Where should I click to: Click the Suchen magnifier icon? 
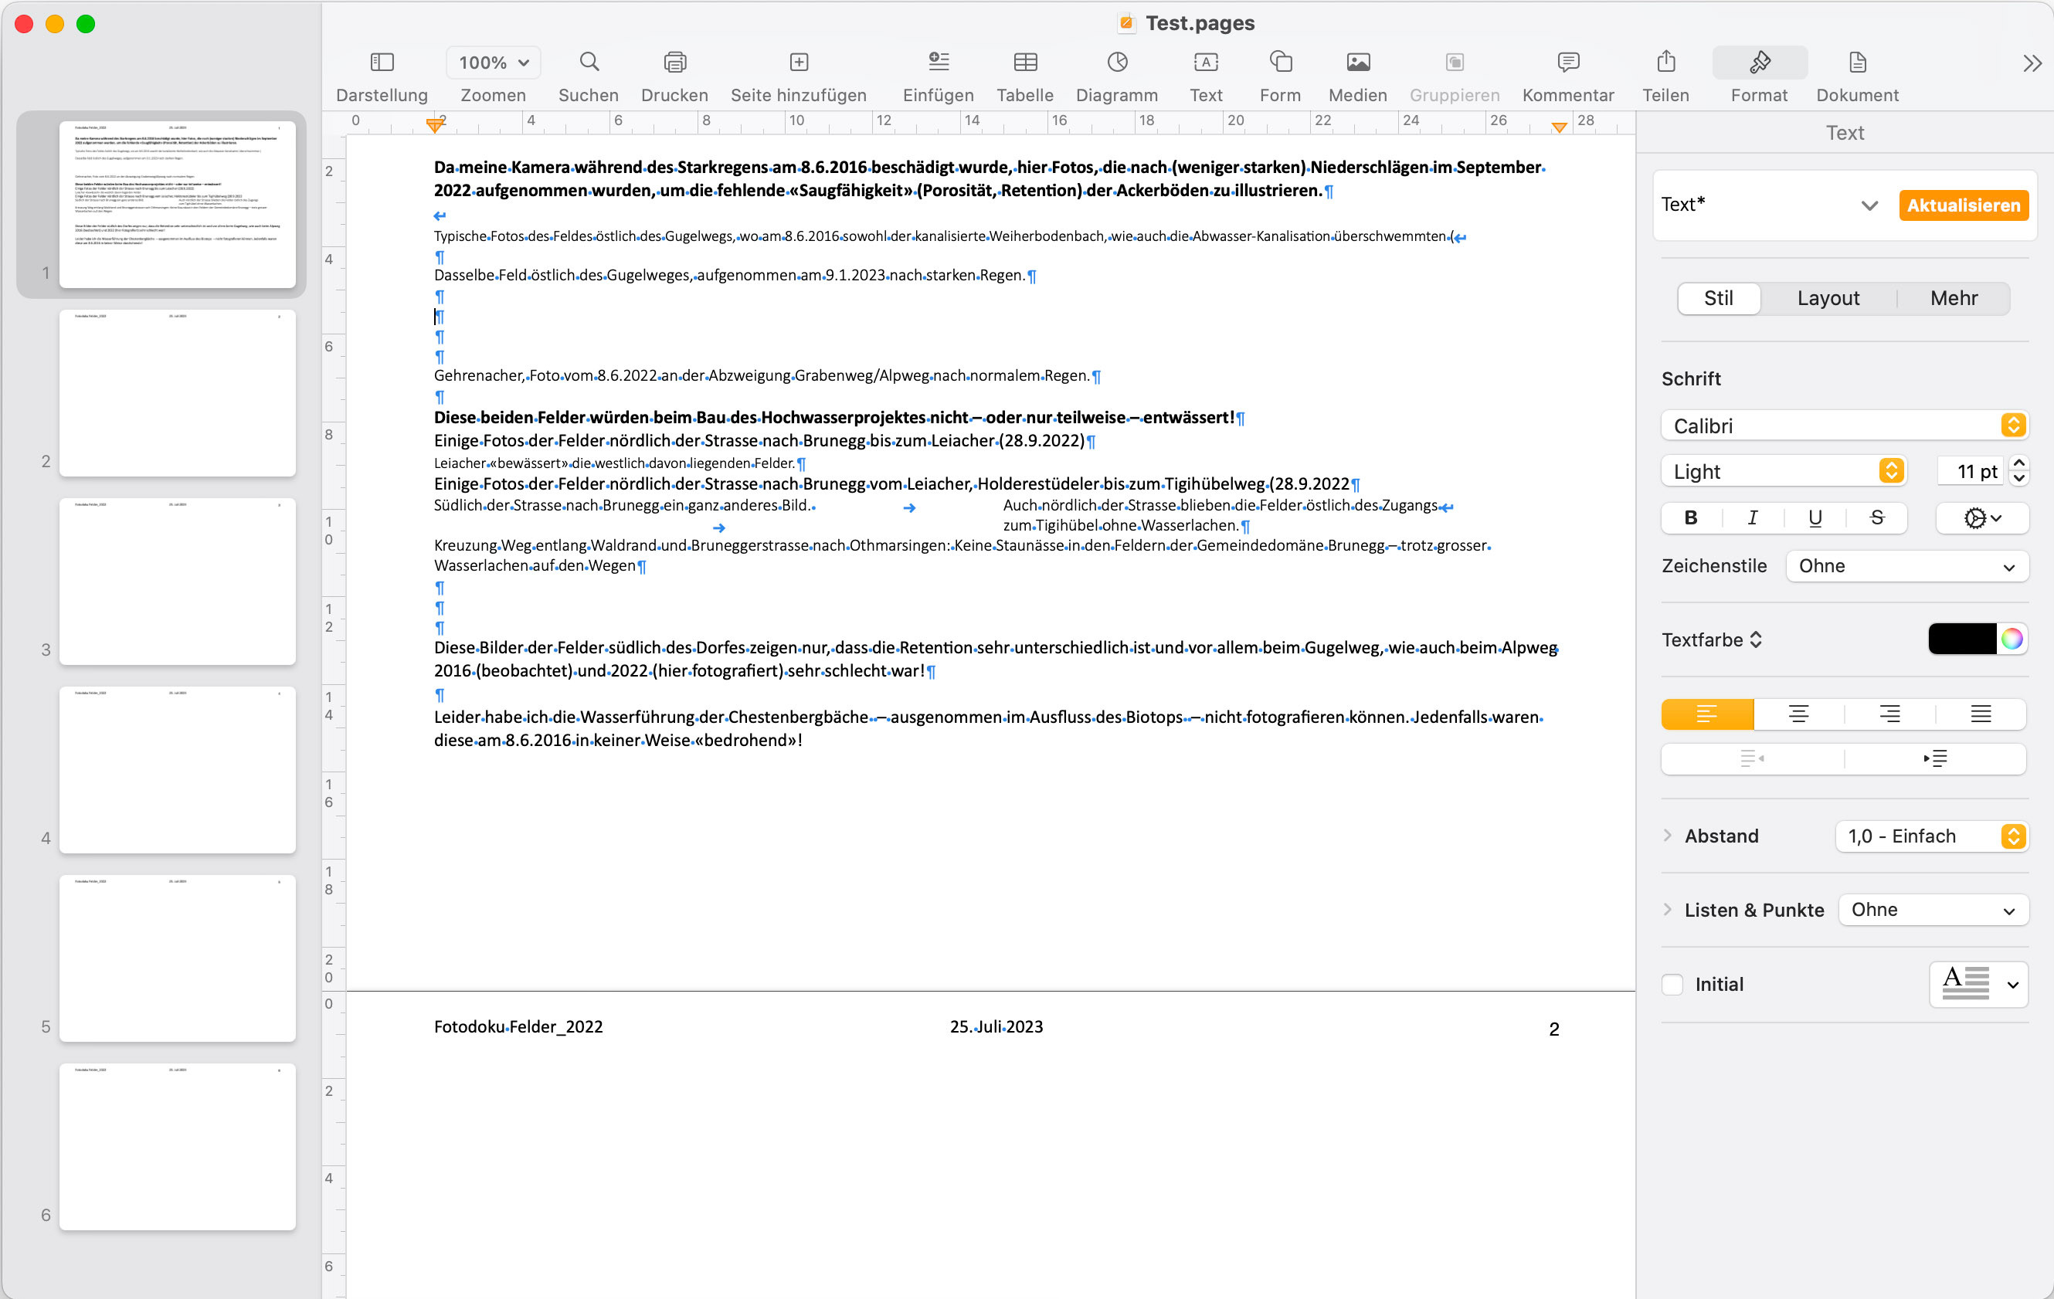click(589, 63)
